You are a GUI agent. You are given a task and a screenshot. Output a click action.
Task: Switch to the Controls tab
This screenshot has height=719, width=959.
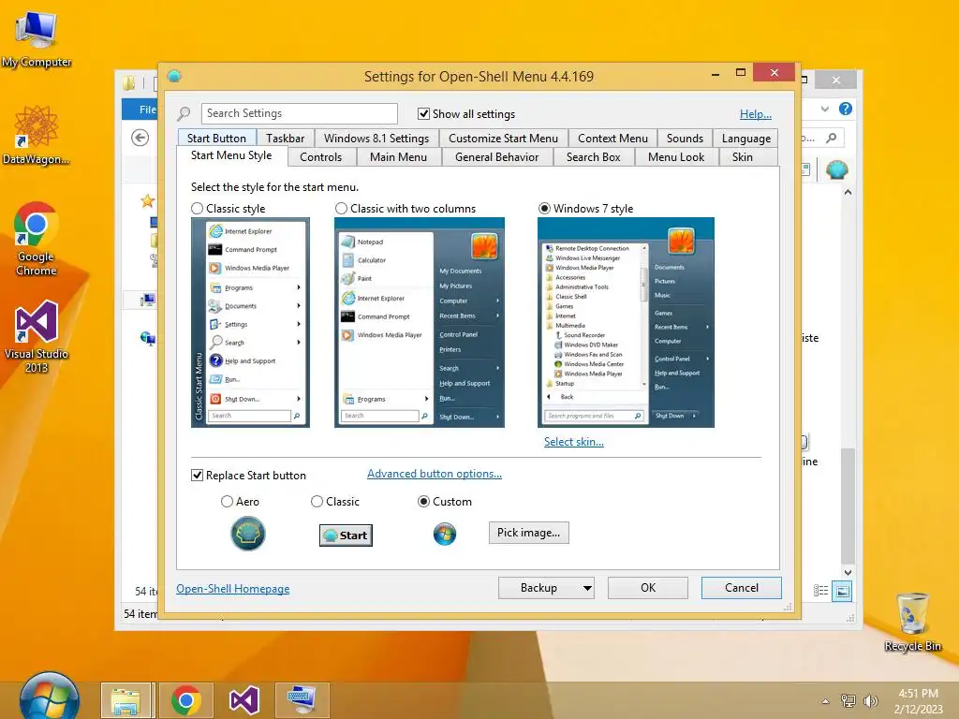[320, 157]
